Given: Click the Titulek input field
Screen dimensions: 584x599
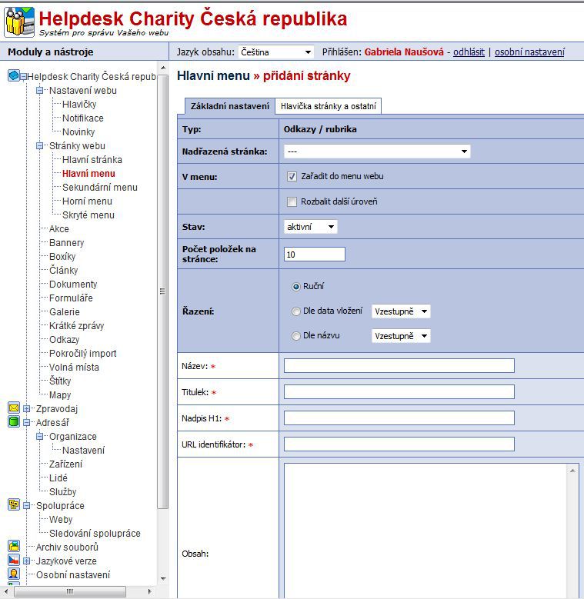Looking at the screenshot, I should [399, 391].
